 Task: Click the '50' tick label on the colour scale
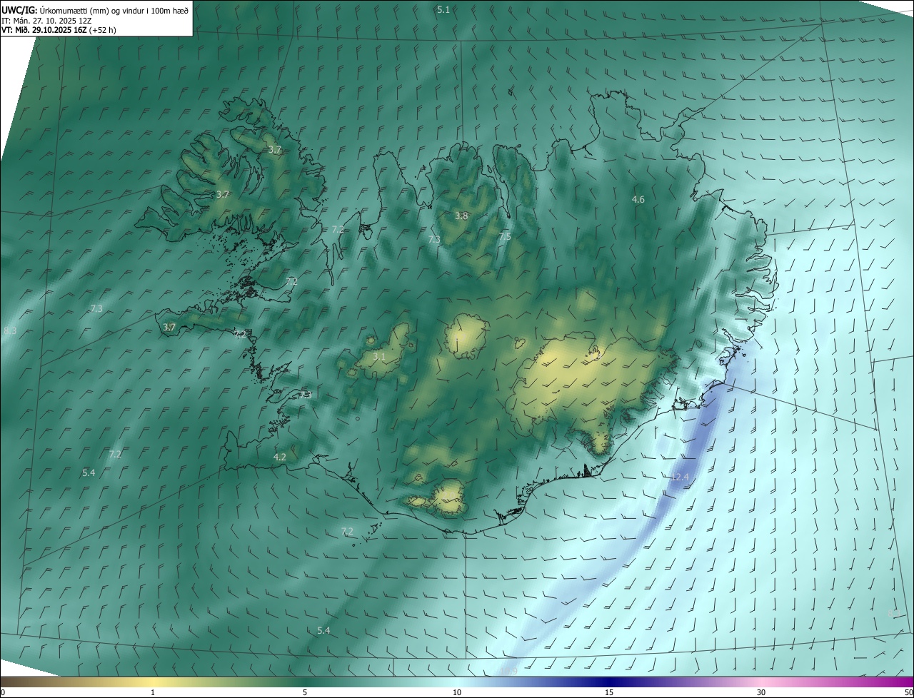[x=908, y=692]
